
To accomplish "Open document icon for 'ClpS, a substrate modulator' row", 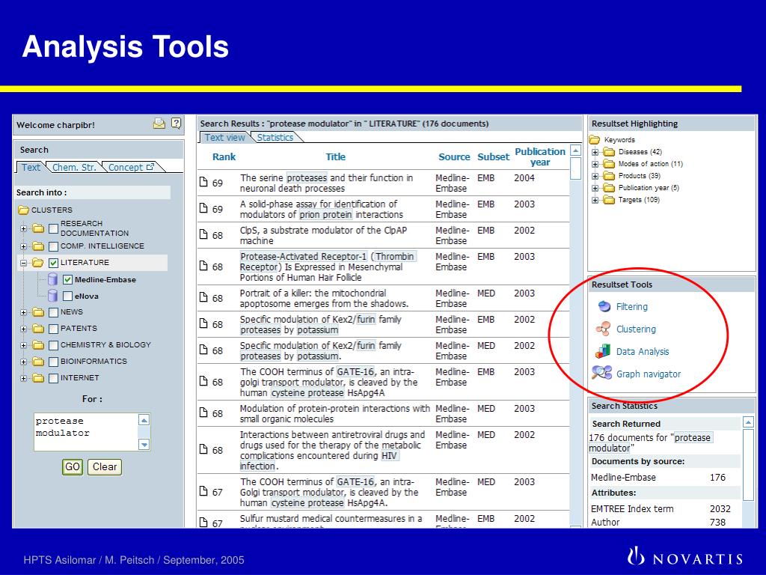I will 203,234.
